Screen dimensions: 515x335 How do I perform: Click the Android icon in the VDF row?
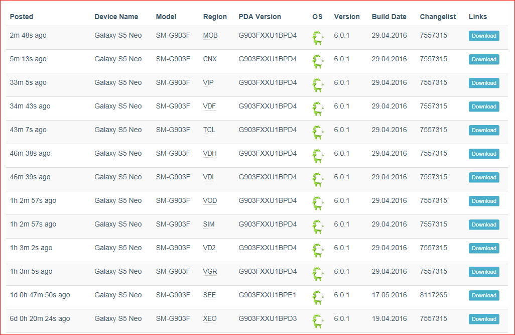(x=318, y=109)
